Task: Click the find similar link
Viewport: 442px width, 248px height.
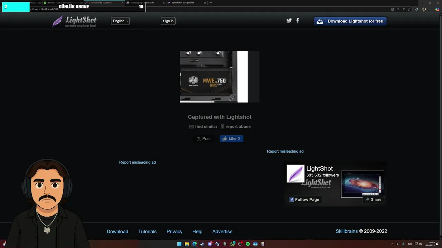Action: [203, 126]
